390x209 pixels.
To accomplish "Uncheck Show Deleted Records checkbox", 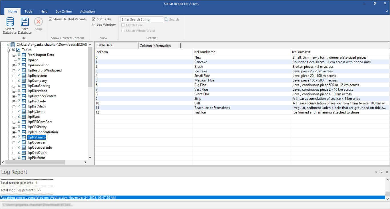I will 51,19.
